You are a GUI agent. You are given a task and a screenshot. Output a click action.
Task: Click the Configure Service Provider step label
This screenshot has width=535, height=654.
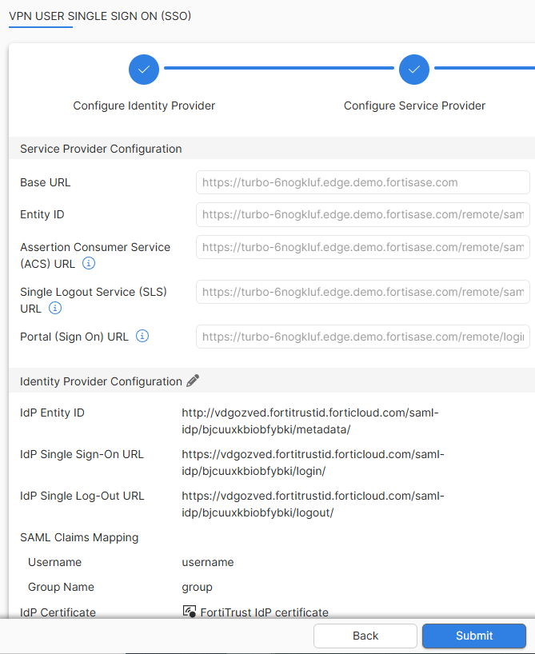click(x=414, y=106)
